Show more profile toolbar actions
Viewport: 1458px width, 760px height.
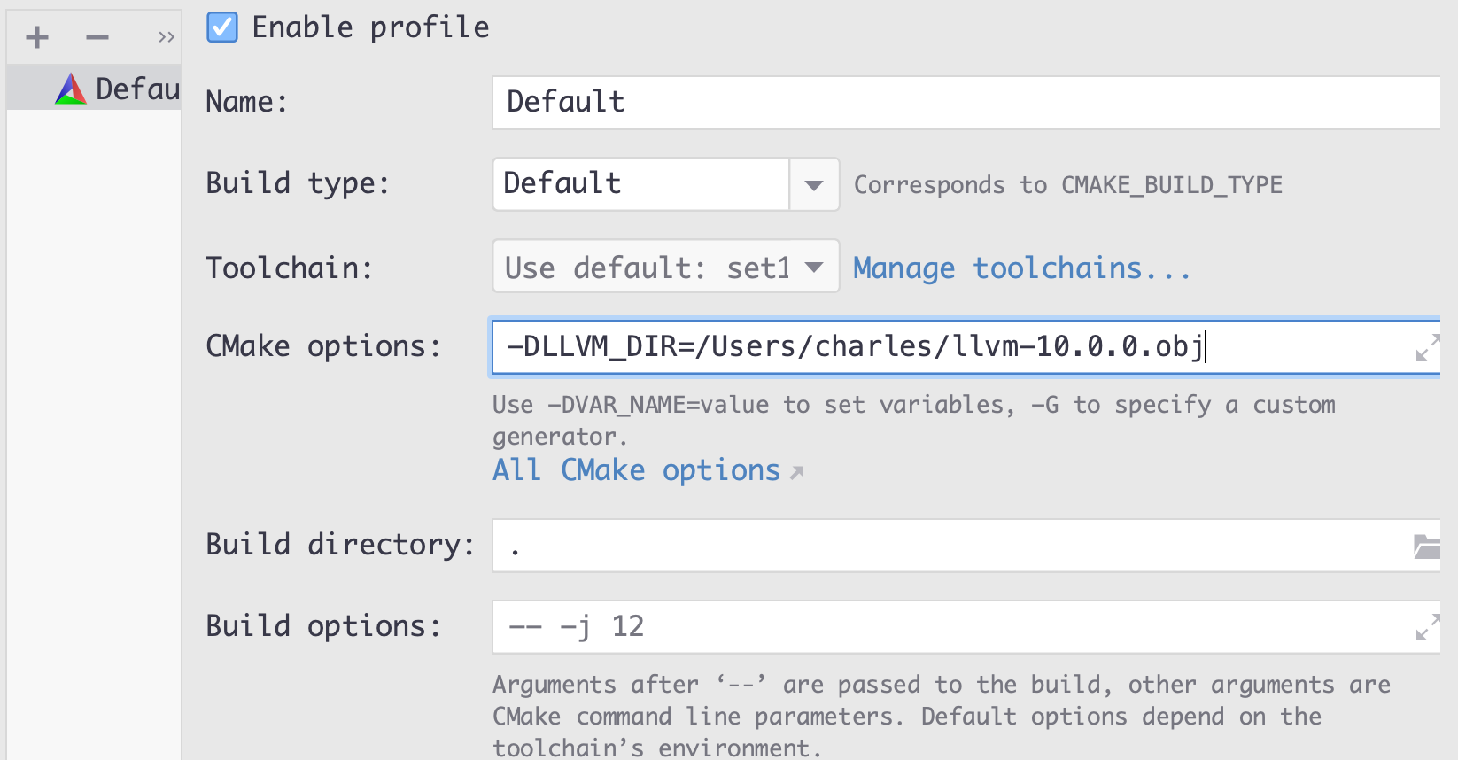tap(166, 37)
